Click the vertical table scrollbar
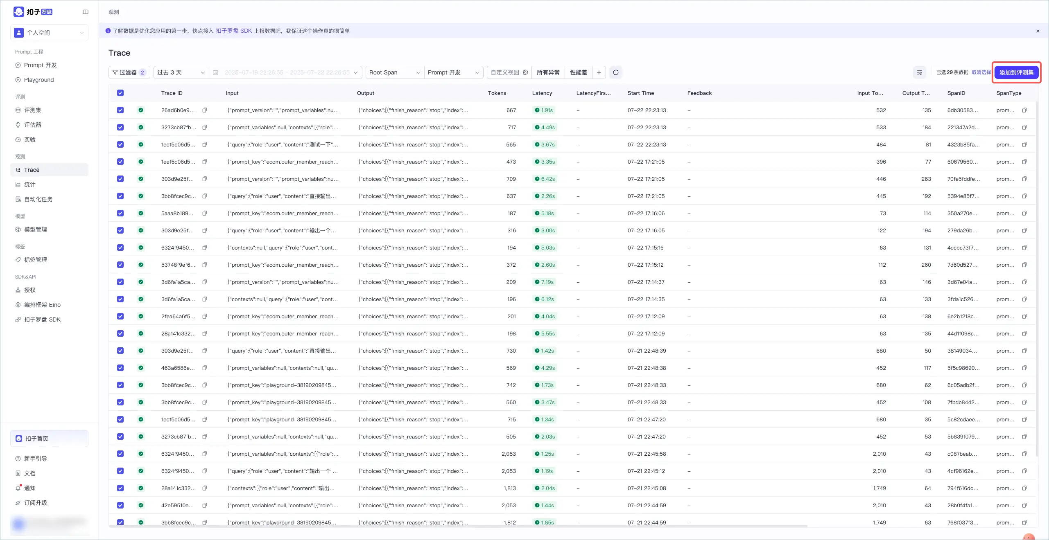1049x540 pixels. click(1037, 278)
